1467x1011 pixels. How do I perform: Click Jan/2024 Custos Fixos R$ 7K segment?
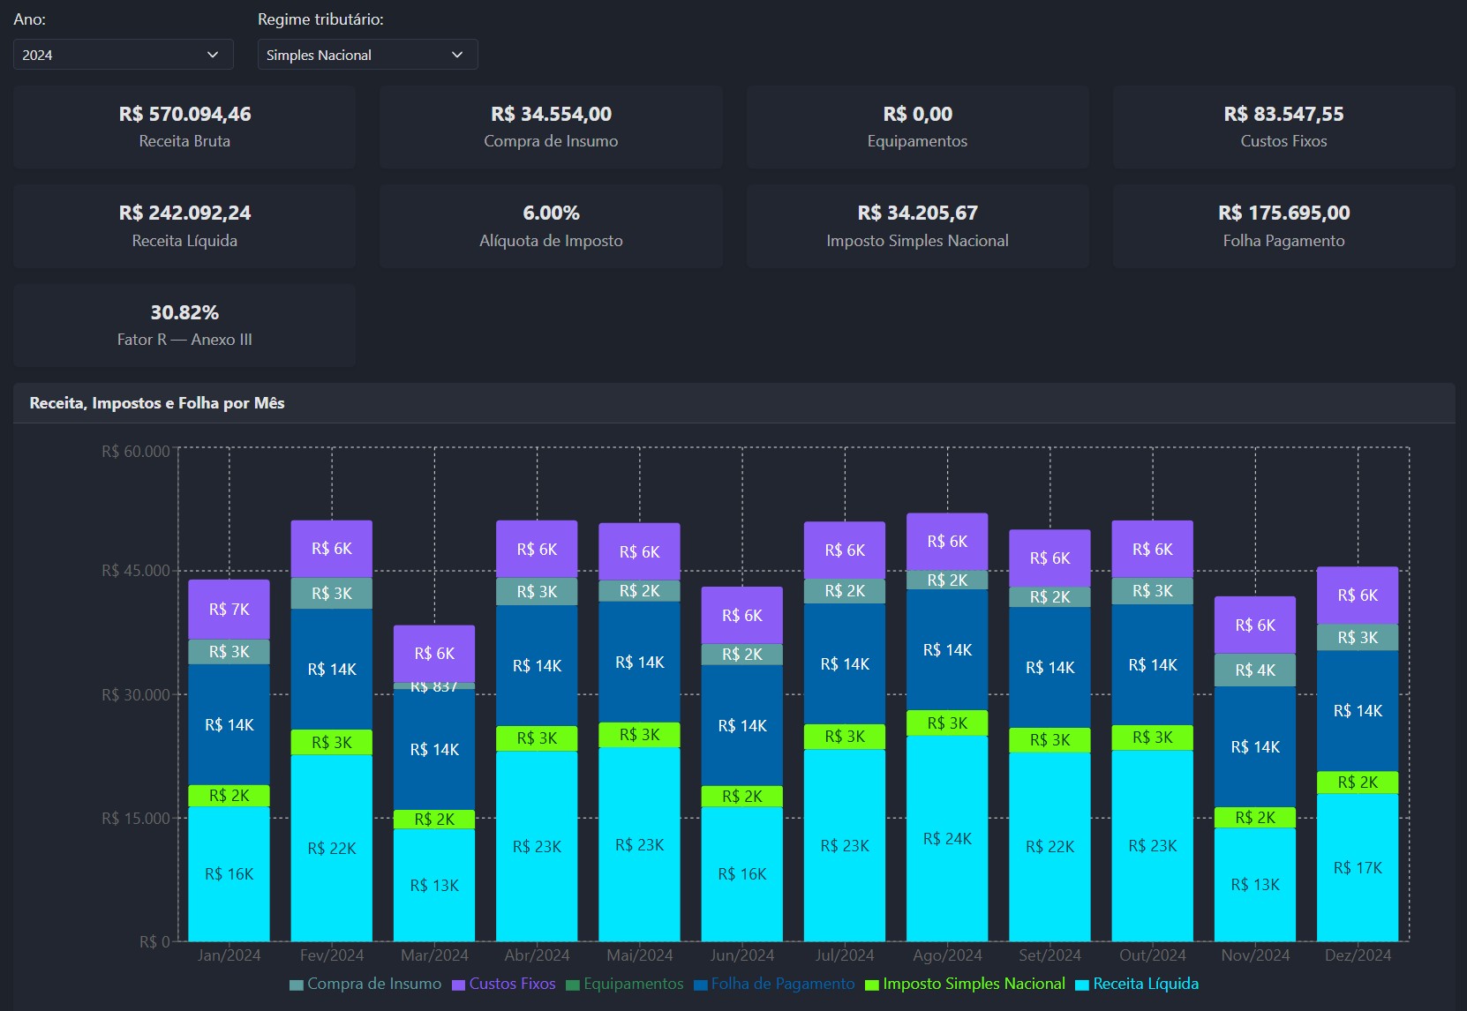click(x=229, y=610)
